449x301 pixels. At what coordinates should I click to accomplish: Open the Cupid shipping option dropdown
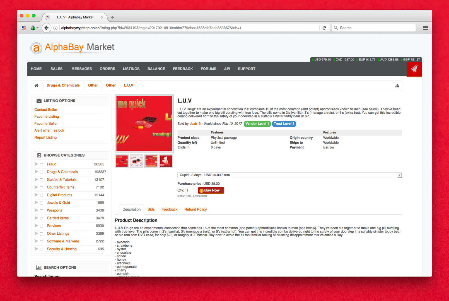coord(289,175)
